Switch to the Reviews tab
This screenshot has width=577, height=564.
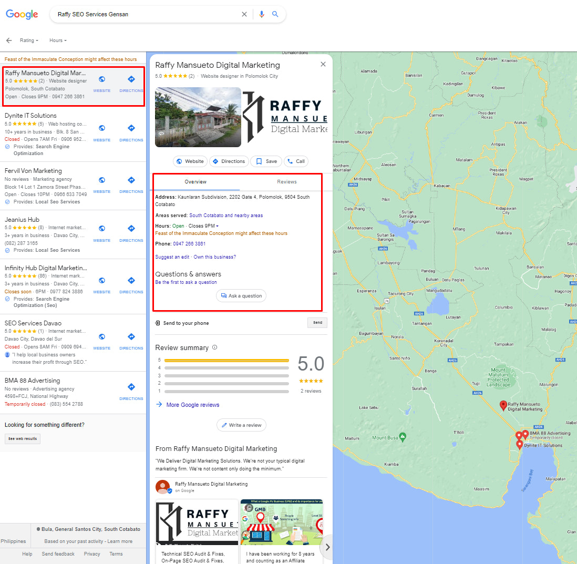point(286,182)
